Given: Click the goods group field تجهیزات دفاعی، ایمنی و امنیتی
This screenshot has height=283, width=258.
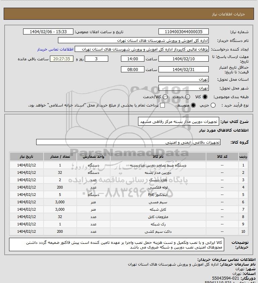Looking at the screenshot, I should click(x=128, y=142).
